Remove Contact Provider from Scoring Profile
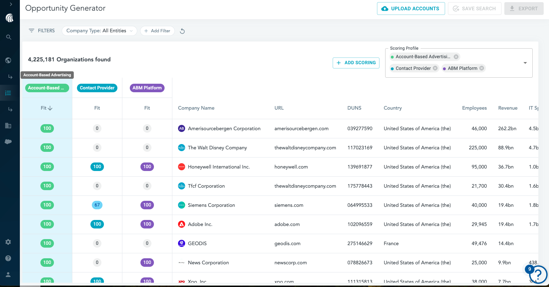Viewport: 549px width, 287px height. [x=435, y=68]
